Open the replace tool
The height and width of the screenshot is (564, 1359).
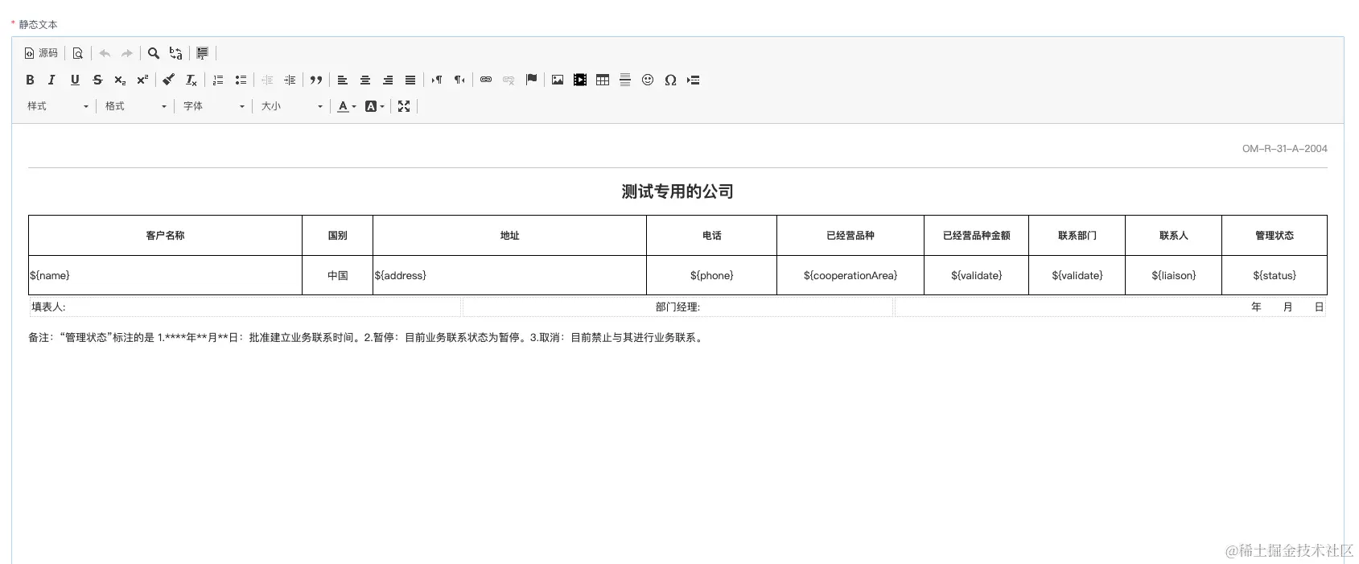click(x=176, y=53)
